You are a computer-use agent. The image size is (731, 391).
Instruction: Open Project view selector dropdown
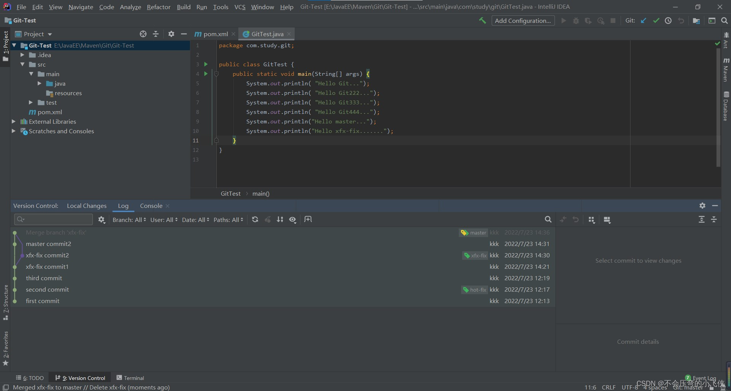pos(34,34)
